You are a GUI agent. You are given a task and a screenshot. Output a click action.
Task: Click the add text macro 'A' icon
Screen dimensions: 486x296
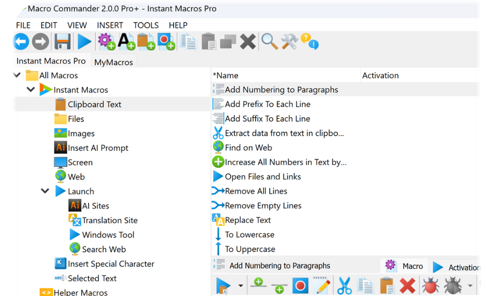coord(126,42)
